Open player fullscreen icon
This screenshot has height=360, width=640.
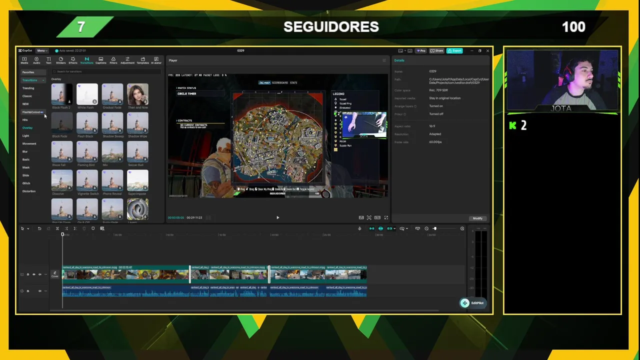point(386,217)
